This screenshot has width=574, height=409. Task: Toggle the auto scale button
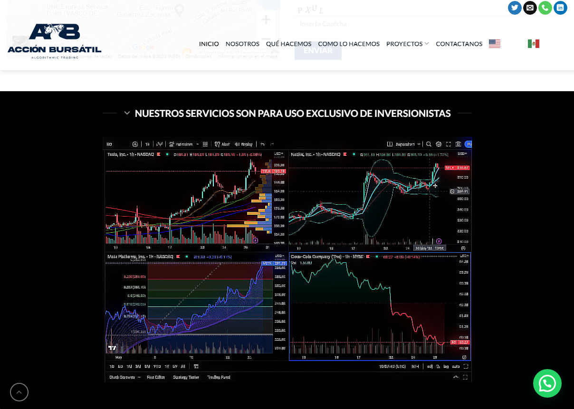tap(456, 366)
